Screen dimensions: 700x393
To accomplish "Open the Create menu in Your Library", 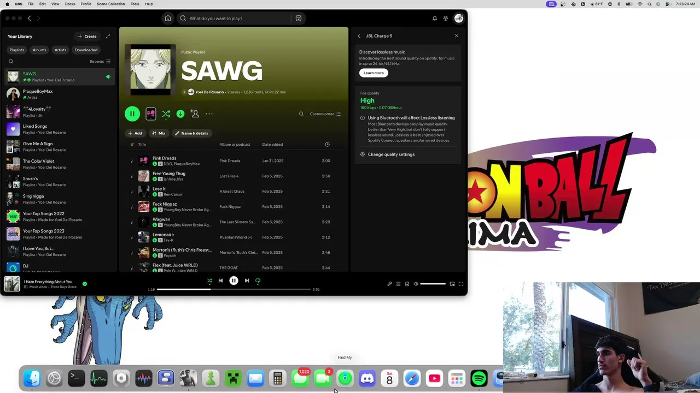I will click(87, 36).
